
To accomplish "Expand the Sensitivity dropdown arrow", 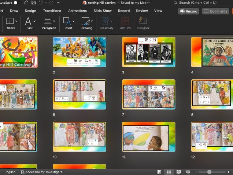I will 111,21.
